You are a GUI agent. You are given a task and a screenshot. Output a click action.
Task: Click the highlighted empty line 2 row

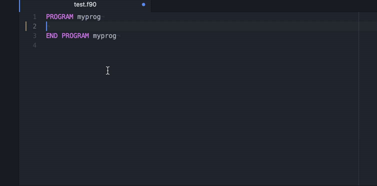(x=175, y=26)
